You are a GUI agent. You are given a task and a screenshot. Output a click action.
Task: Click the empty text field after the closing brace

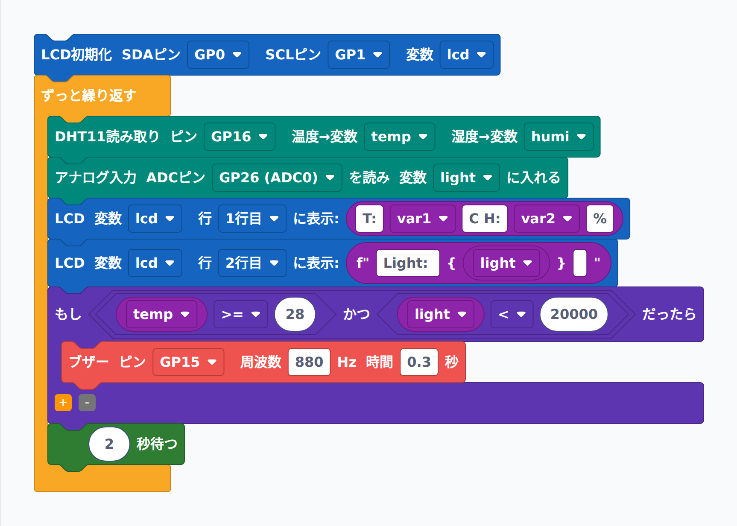pyautogui.click(x=580, y=263)
